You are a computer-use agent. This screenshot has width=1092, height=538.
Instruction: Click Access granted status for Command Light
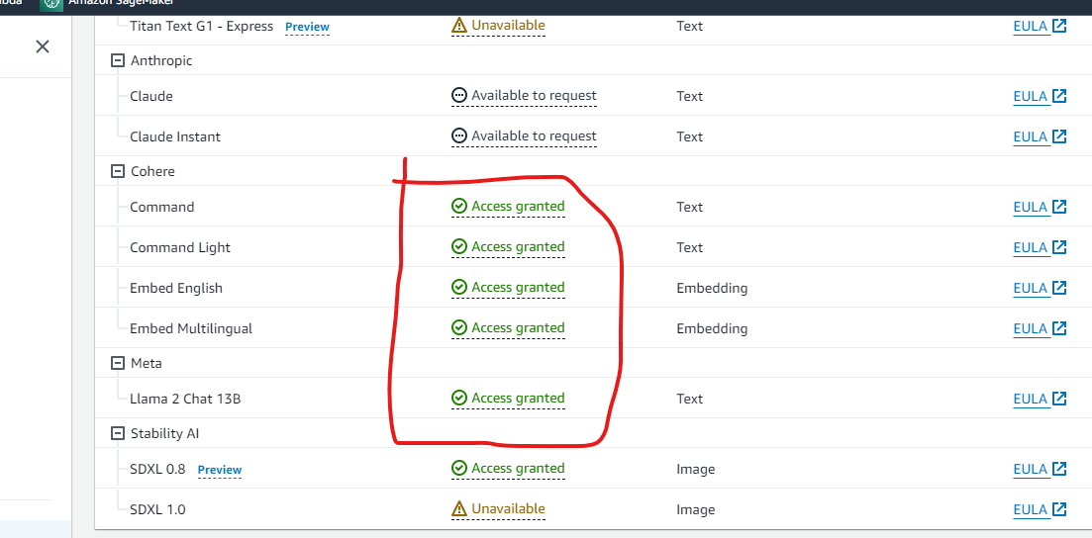pyautogui.click(x=508, y=246)
